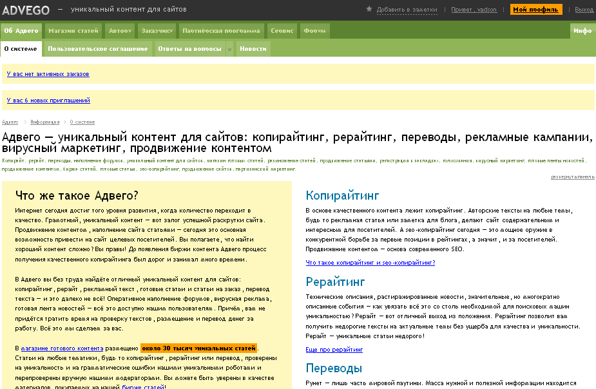Click the Информация breadcrumb link
596x389 pixels.
45,122
